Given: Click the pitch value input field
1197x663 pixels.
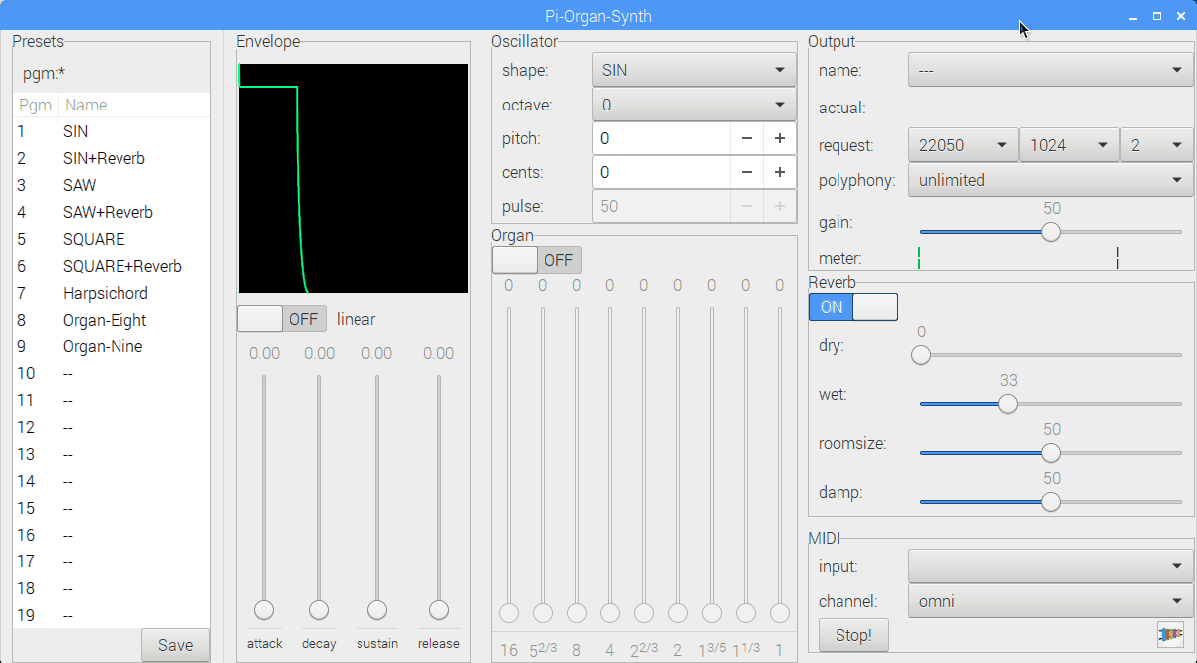Looking at the screenshot, I should pos(661,139).
